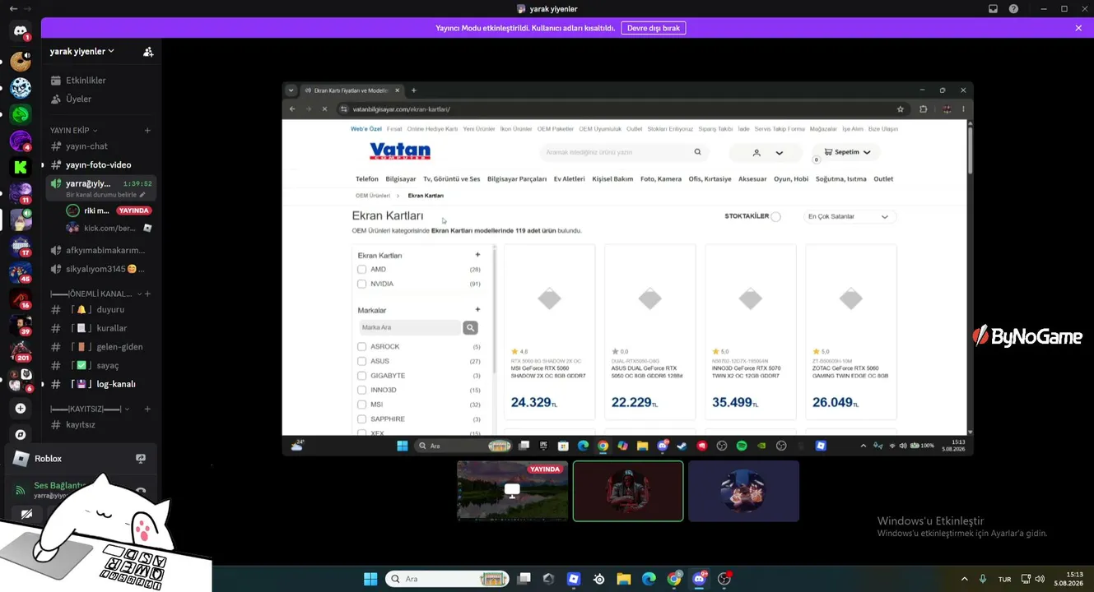This screenshot has height=592, width=1094.
Task: Check the ASROCK brand checkbox
Action: [361, 347]
